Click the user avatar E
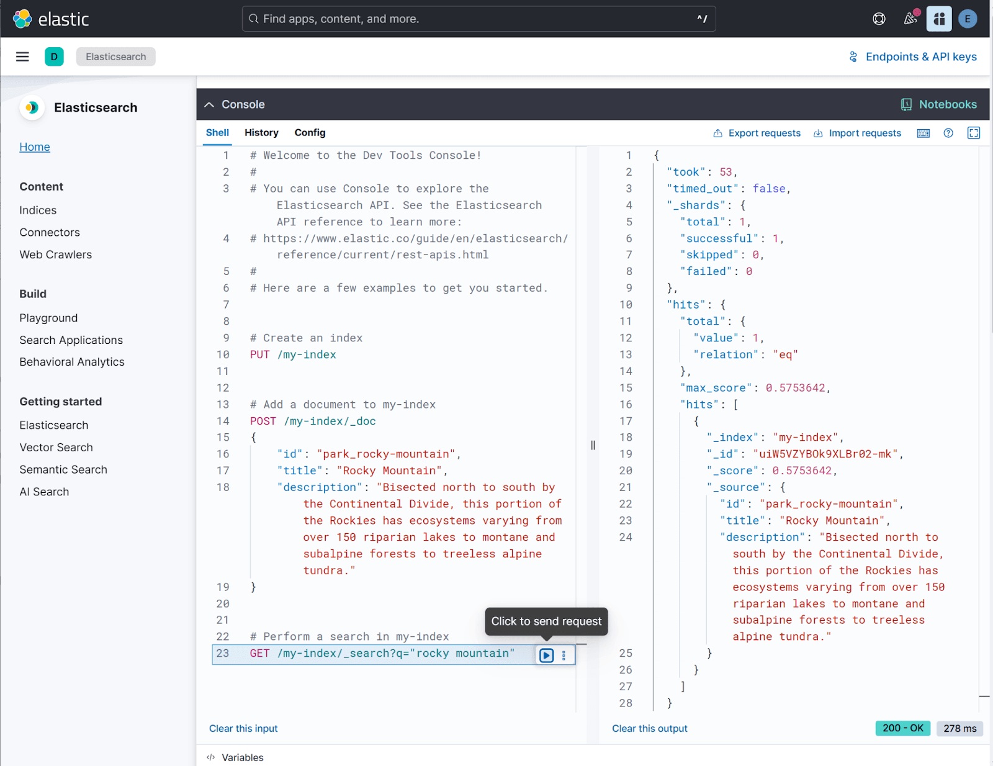Image resolution: width=993 pixels, height=766 pixels. (x=967, y=19)
